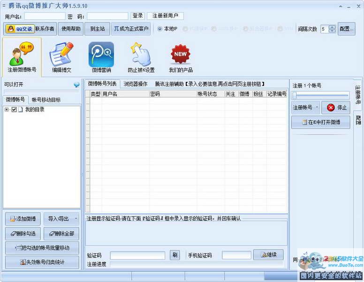The width and height of the screenshot is (364, 282).
Task: Click the 帐号状态 column header
Action: 211,94
